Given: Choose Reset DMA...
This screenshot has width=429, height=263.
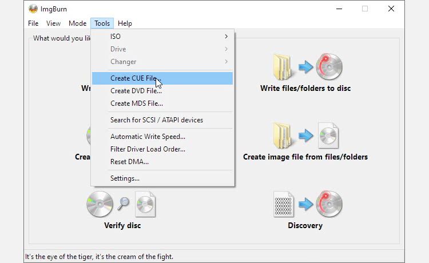Looking at the screenshot, I should (162, 162).
